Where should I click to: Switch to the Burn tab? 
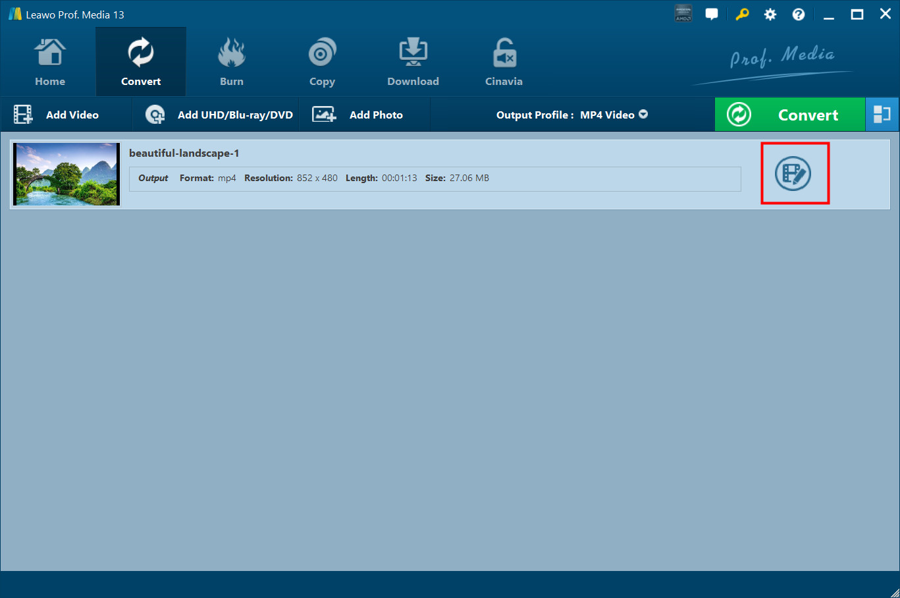click(x=231, y=63)
